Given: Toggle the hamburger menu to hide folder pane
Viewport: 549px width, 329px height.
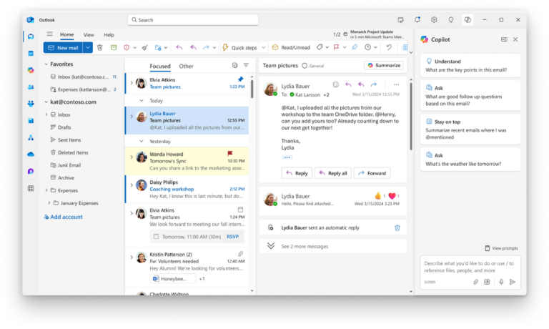Looking at the screenshot, I should [x=49, y=34].
